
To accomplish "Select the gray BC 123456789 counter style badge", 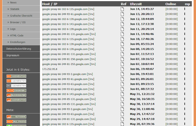I will pyautogui.click(x=16, y=86).
